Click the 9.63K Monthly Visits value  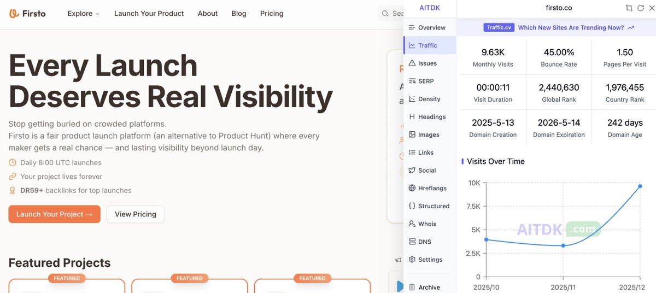[x=493, y=52]
